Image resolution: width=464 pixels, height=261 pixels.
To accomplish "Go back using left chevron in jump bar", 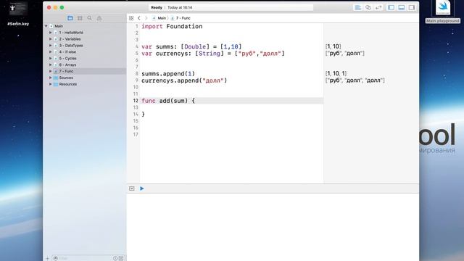I will click(x=138, y=18).
